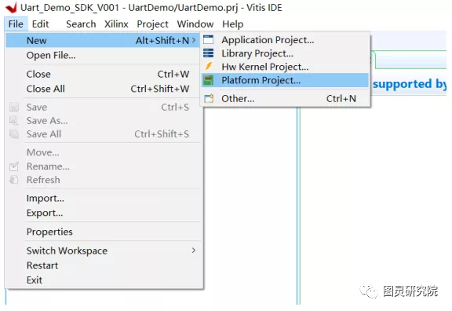This screenshot has height=311, width=452.
Task: Click the Save All entry
Action: click(102, 134)
